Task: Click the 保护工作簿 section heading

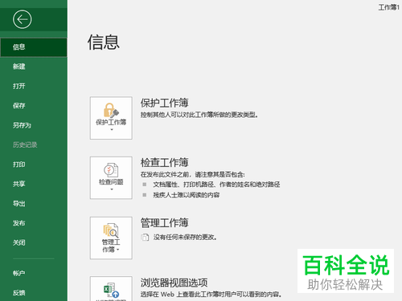Action: click(x=165, y=103)
